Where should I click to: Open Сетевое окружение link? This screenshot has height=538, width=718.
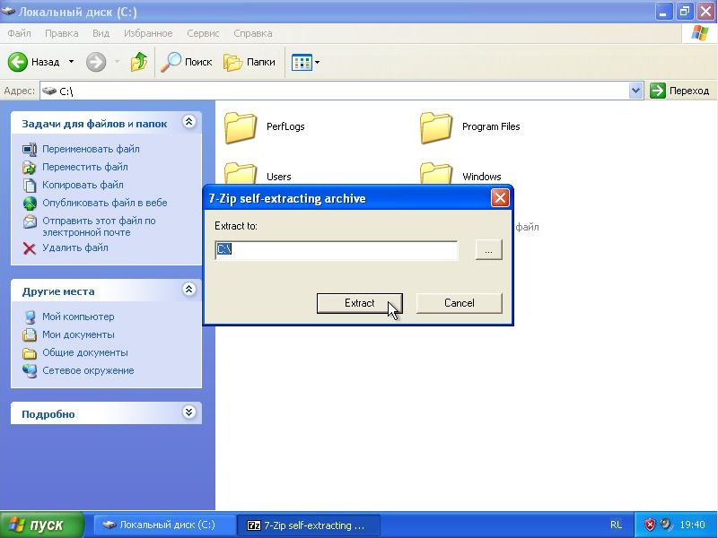[88, 370]
